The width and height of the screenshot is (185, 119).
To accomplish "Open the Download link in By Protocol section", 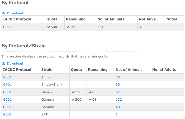I will (x=15, y=13).
